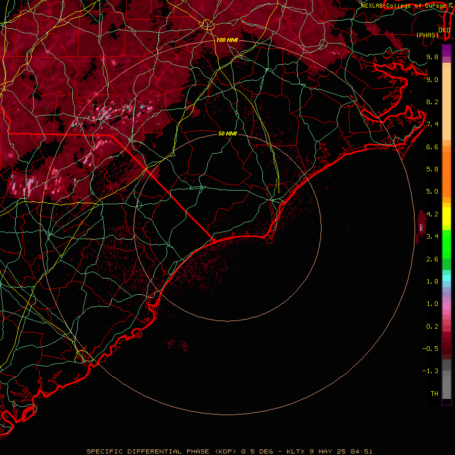The width and height of the screenshot is (455, 455).
Task: Click the 7.4 value on the color scale
Action: point(432,124)
